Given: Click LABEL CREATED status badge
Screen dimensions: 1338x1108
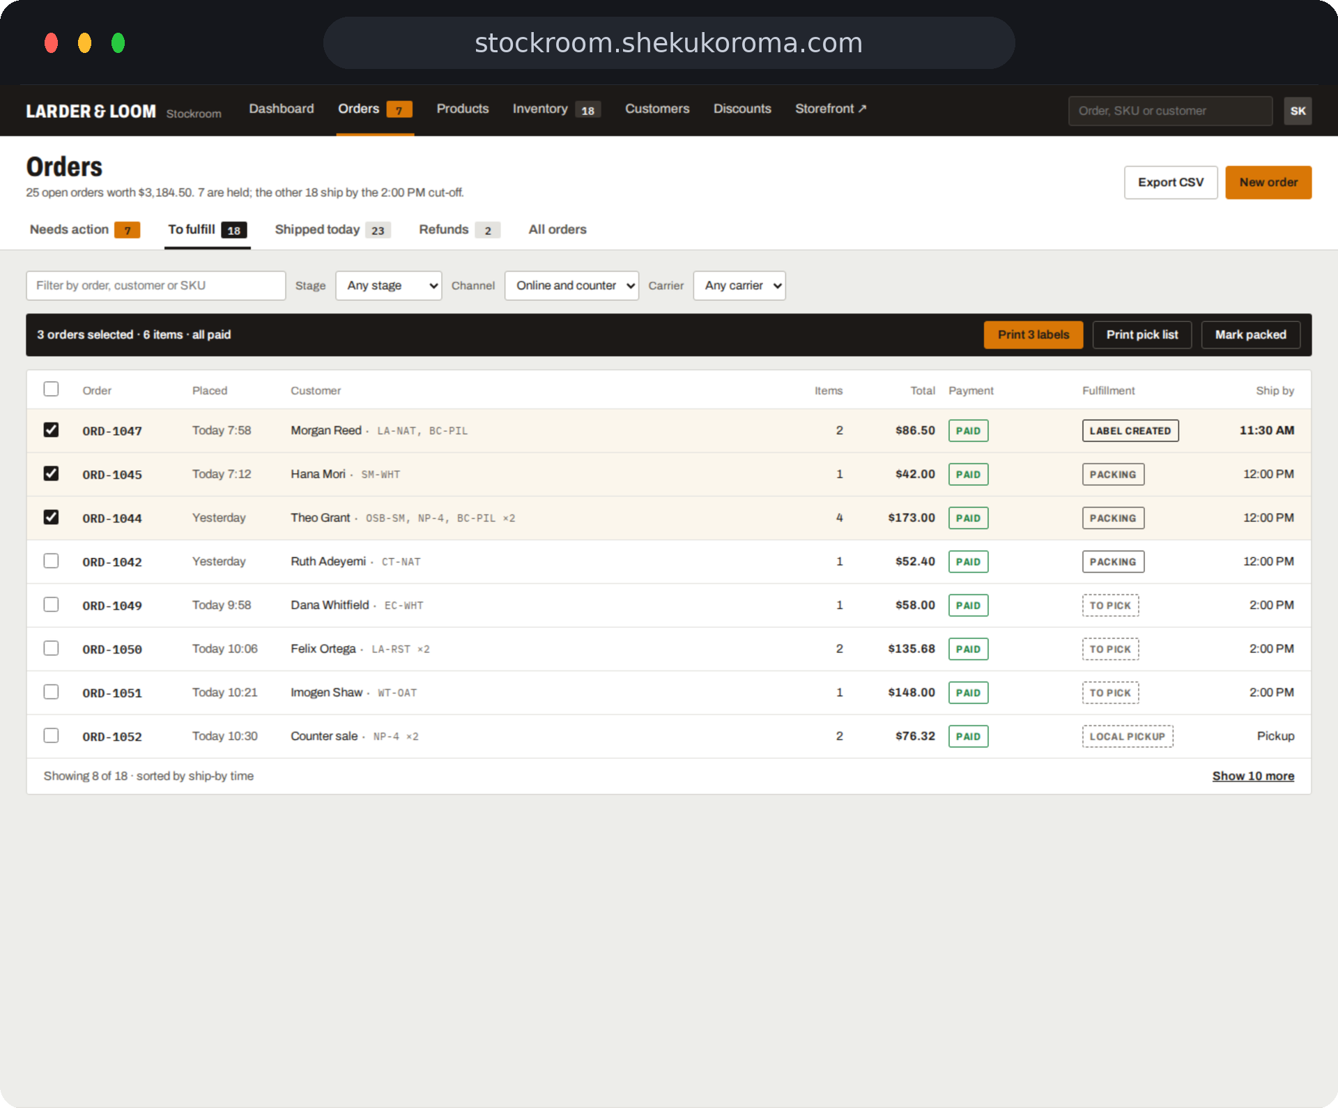Looking at the screenshot, I should click(x=1130, y=431).
